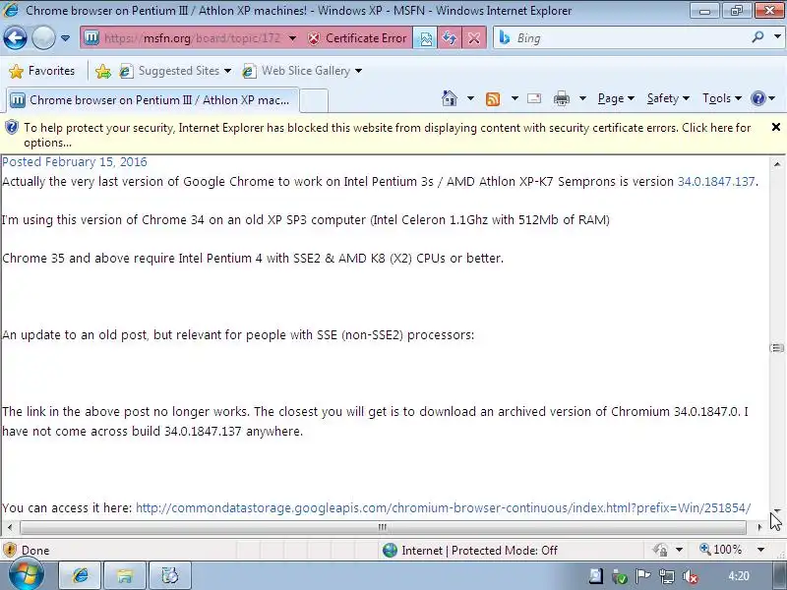The width and height of the screenshot is (787, 590).
Task: Expand the feeds dropdown arrow
Action: click(515, 98)
